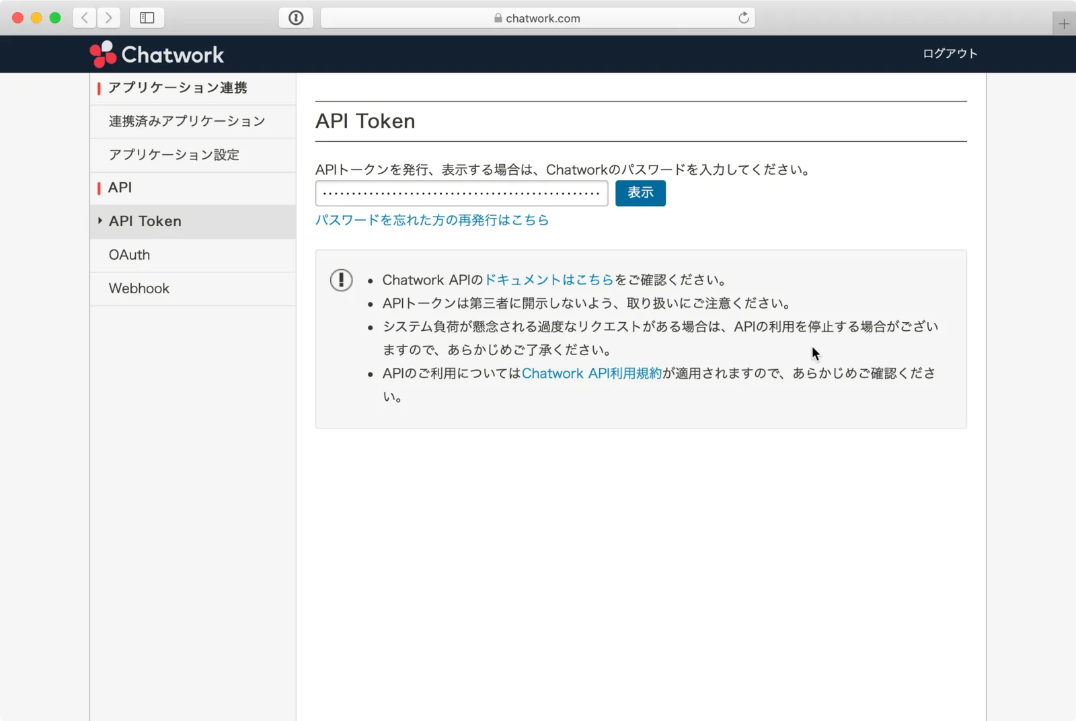Open Chatwork API利用規約 link
This screenshot has height=721, width=1076.
(x=592, y=373)
